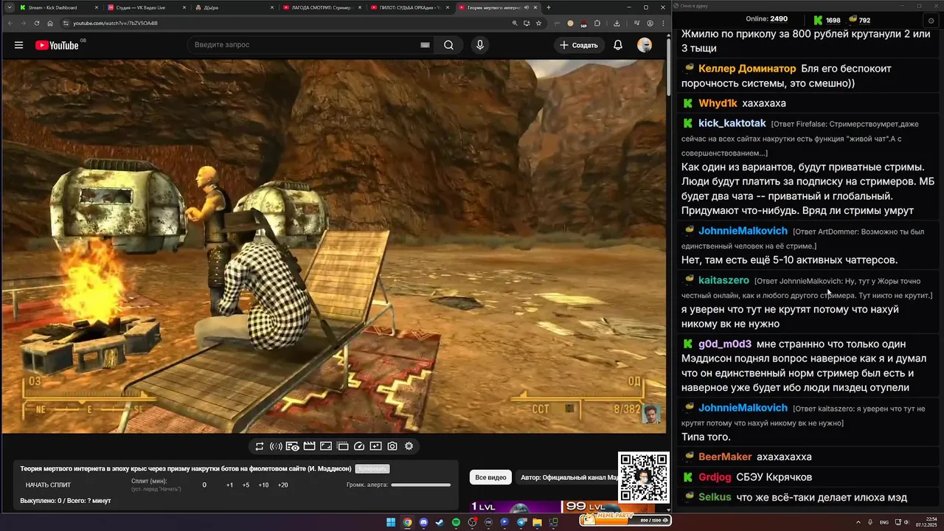The image size is (944, 531).
Task: Reload the page in the browser
Action: point(36,23)
